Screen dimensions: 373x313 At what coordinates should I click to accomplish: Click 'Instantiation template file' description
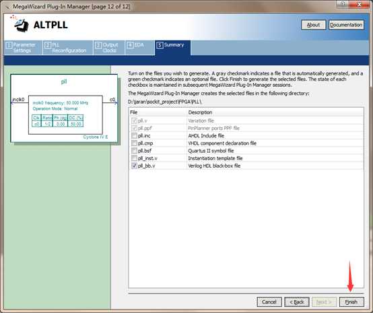click(215, 158)
